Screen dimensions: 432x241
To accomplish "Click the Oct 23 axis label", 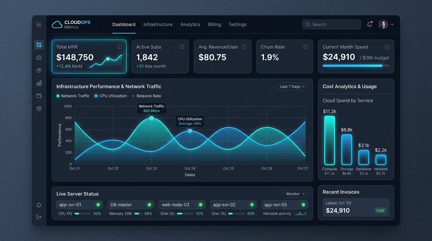I will click(151, 169).
